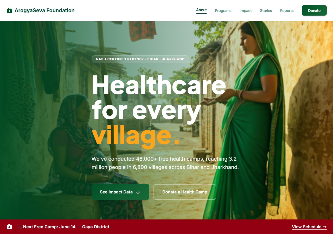The width and height of the screenshot is (333, 234).
Task: Click the down arrow inside See Impact Data
Action: coord(138,192)
